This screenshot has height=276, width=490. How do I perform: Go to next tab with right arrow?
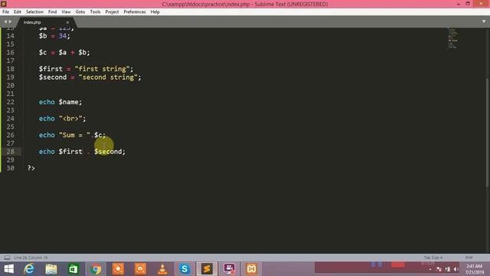tap(10, 21)
